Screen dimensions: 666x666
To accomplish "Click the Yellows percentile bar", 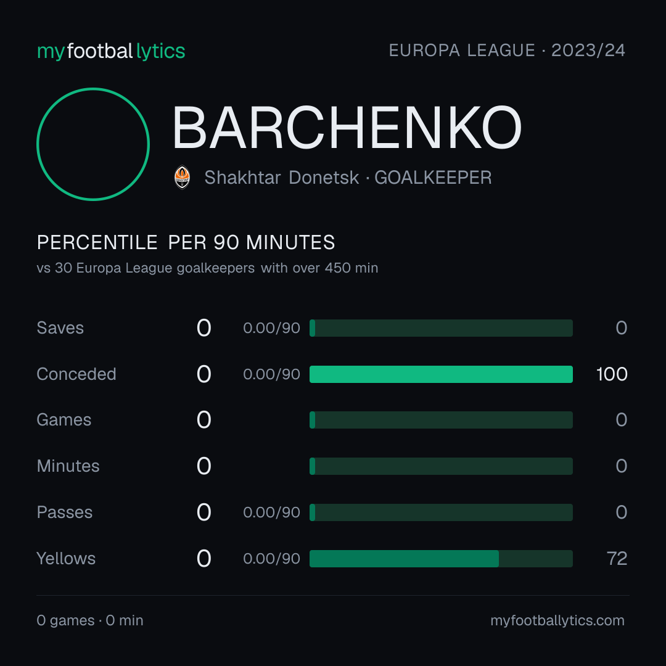I will 441,559.
